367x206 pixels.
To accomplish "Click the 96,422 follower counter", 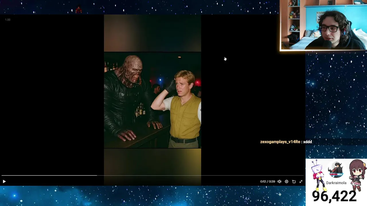I will coord(334,196).
